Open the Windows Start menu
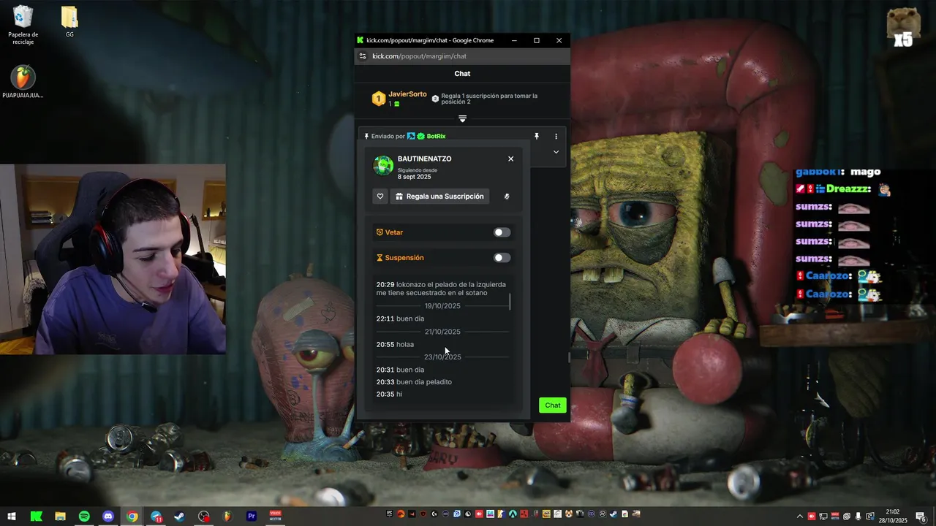Image resolution: width=936 pixels, height=526 pixels. 12,517
